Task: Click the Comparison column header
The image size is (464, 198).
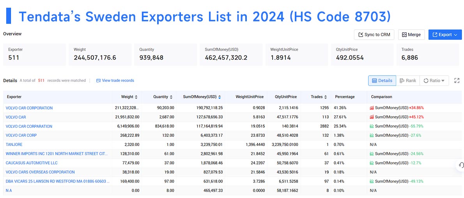Action: [381, 97]
